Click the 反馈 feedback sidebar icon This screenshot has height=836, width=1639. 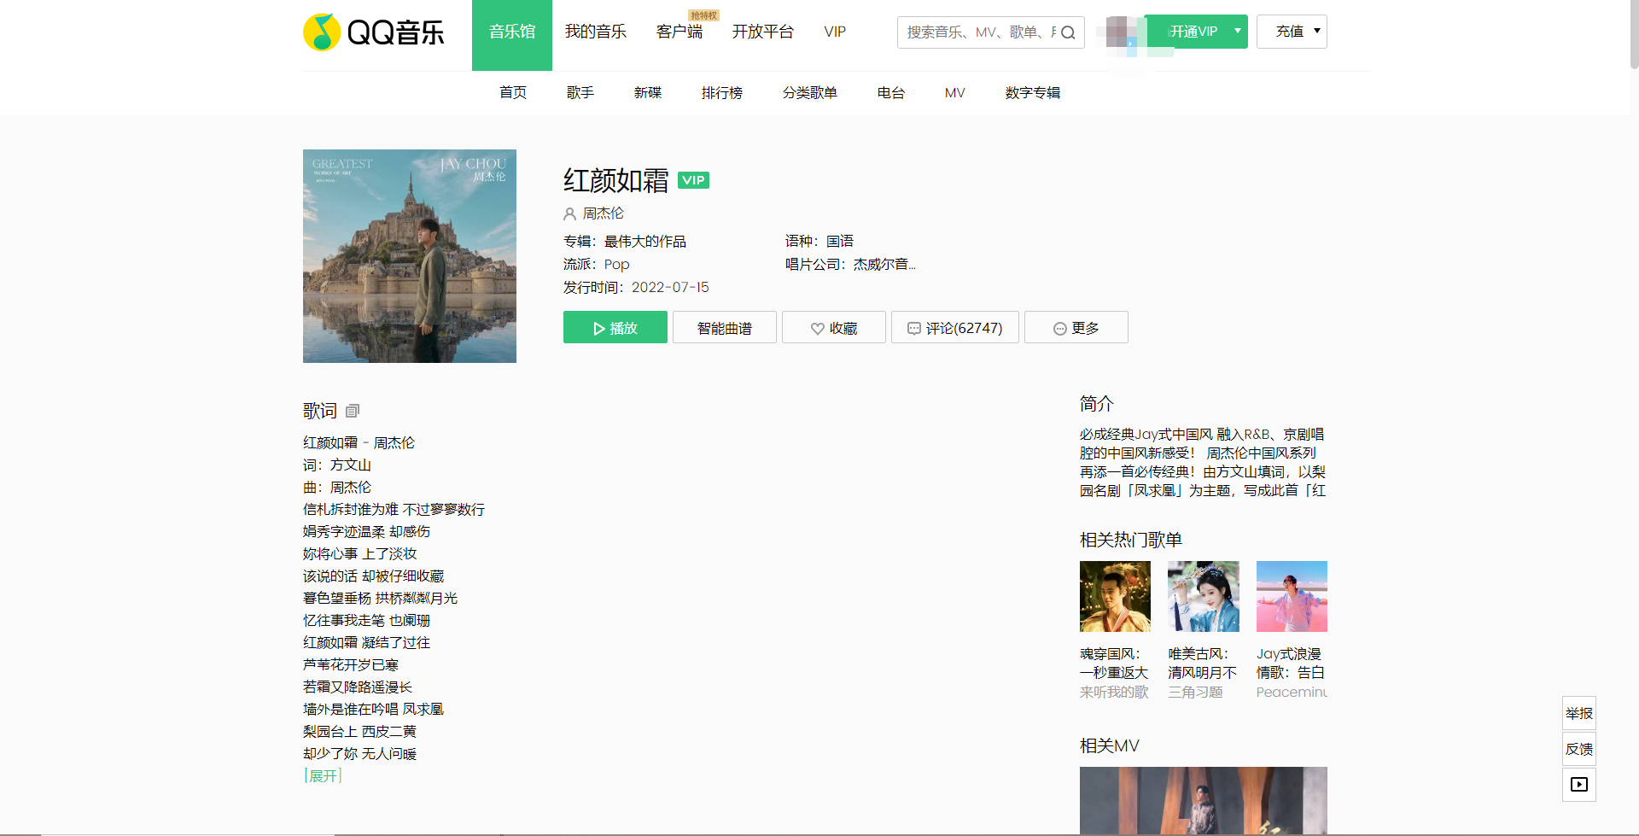coord(1578,749)
